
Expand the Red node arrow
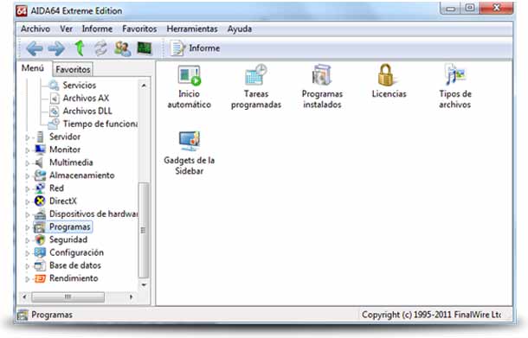tap(28, 188)
